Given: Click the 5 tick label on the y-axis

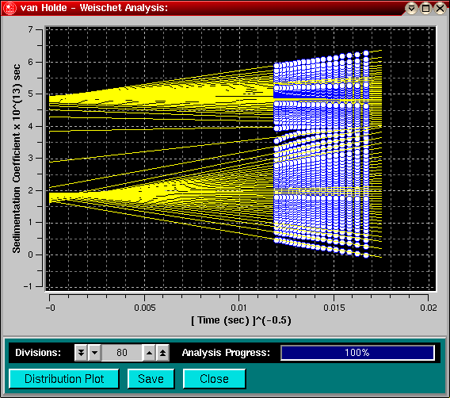Looking at the screenshot, I should click(31, 94).
